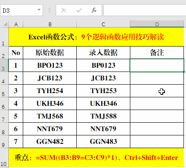Click into the formula bar input

tap(145, 10)
